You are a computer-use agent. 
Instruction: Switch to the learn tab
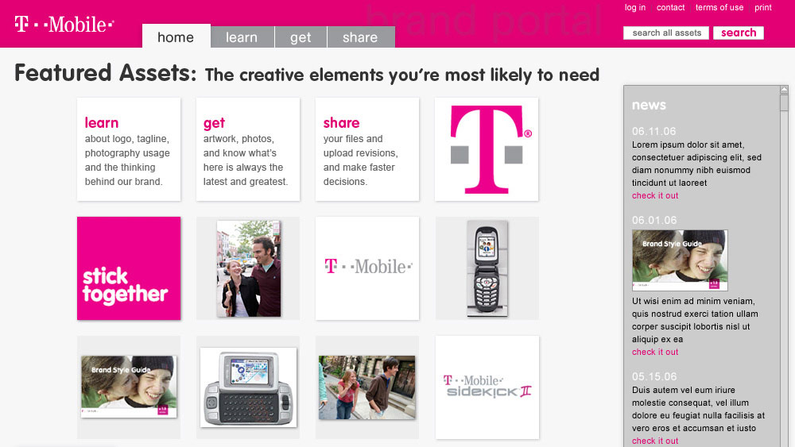coord(242,37)
